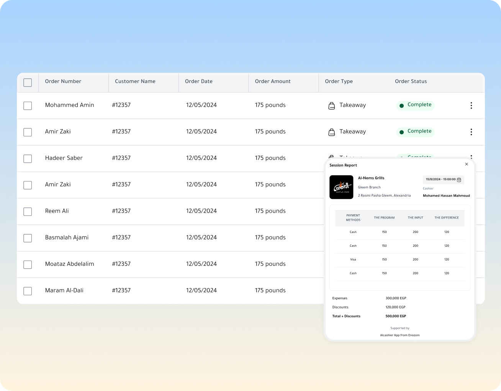
Task: Click order #12357 in Basmalah Ajami's row
Action: click(121, 237)
